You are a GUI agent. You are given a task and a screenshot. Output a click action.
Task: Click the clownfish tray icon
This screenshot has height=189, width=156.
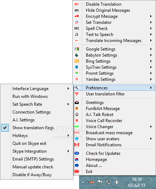coord(91,182)
